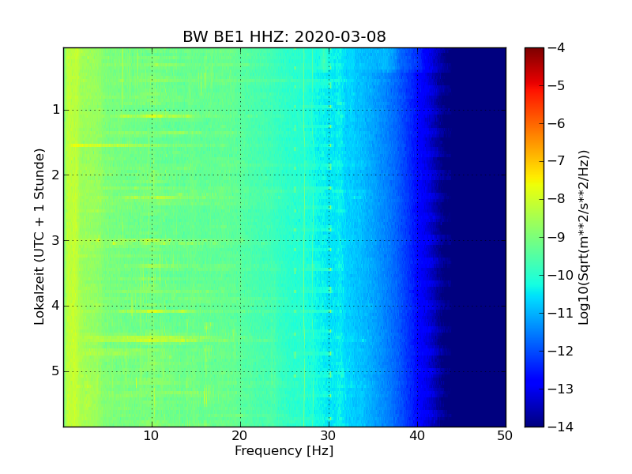
Task: Click the colorbar tick label −14
Action: (561, 427)
